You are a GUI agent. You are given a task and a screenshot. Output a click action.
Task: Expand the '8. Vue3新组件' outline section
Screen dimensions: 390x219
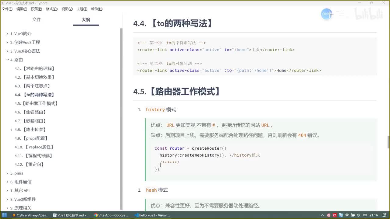tap(7, 199)
